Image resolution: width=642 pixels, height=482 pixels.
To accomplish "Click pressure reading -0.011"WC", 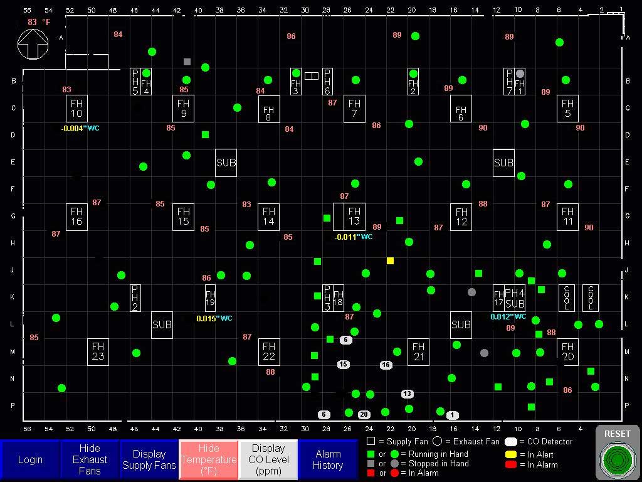I will 354,237.
